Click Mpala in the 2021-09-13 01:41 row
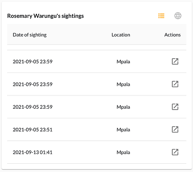This screenshot has height=172, width=193. pyautogui.click(x=123, y=152)
